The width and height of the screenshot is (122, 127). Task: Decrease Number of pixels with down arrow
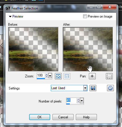(78, 102)
